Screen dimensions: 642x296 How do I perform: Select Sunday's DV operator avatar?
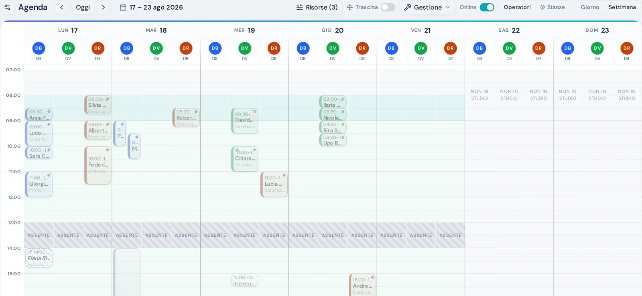(597, 48)
